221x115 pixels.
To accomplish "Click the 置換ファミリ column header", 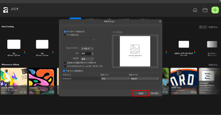I will coord(104,75).
